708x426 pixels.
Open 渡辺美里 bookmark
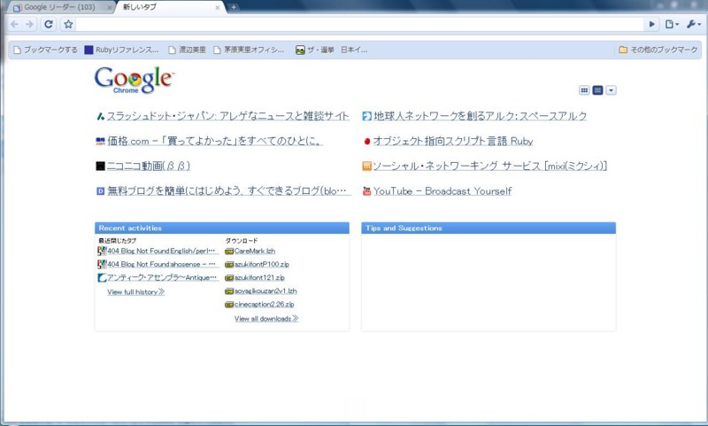(x=187, y=50)
